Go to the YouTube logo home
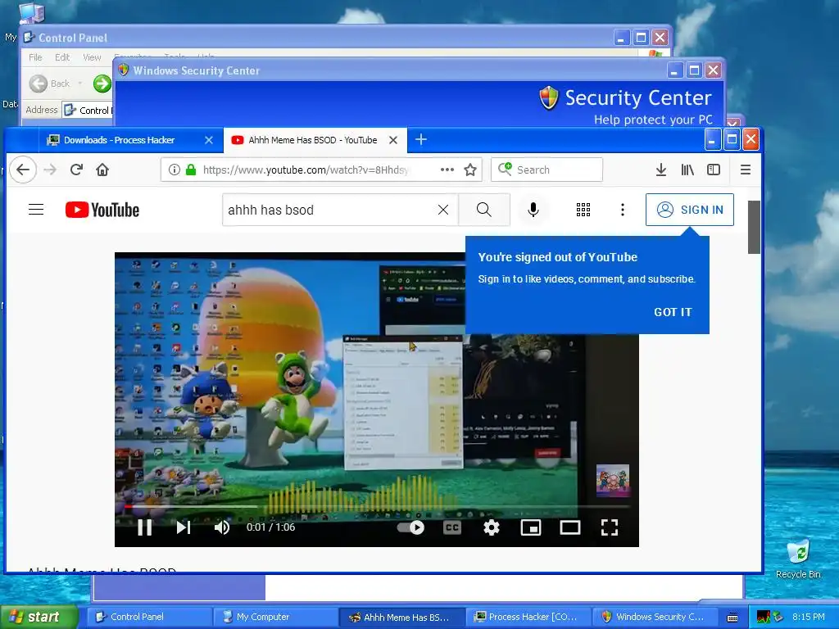This screenshot has width=839, height=629. [x=102, y=210]
